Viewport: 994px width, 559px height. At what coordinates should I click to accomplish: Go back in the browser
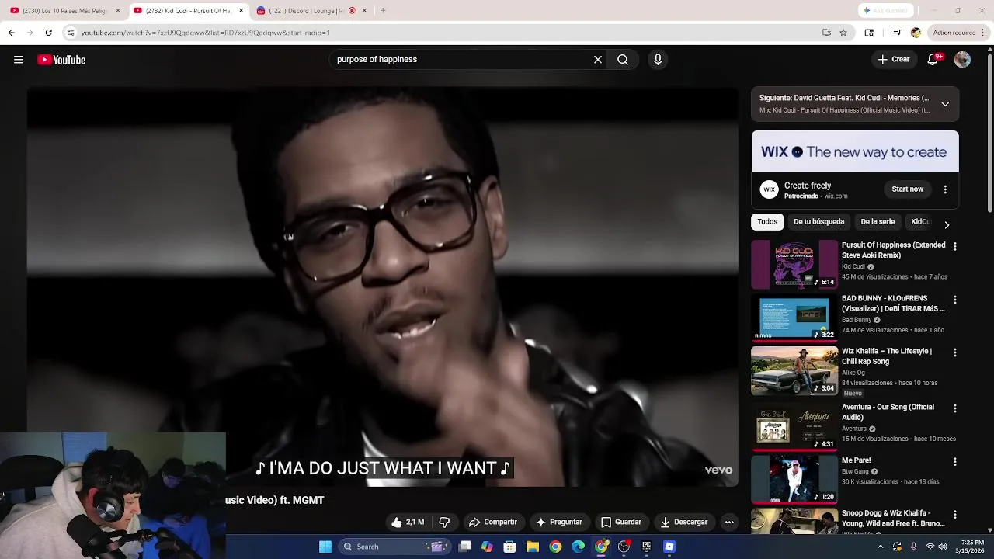pyautogui.click(x=12, y=33)
